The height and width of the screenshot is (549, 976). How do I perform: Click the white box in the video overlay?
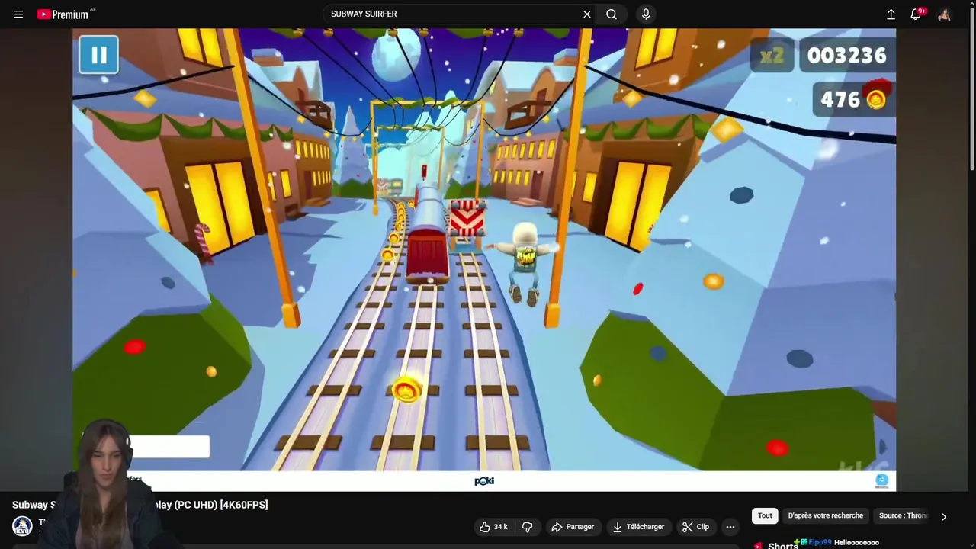pos(169,447)
